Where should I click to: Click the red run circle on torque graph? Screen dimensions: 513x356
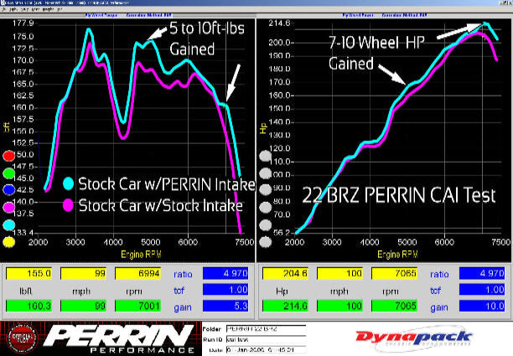pos(9,156)
